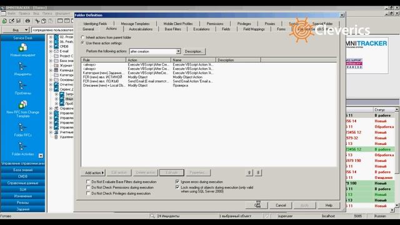The height and width of the screenshot is (225, 400).
Task: Click the edit object toolbar icon
Action: click(x=11, y=21)
